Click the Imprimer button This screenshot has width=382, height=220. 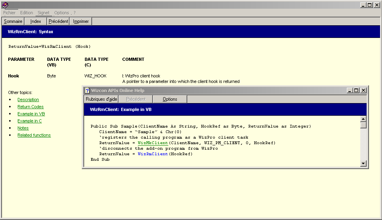pos(81,21)
